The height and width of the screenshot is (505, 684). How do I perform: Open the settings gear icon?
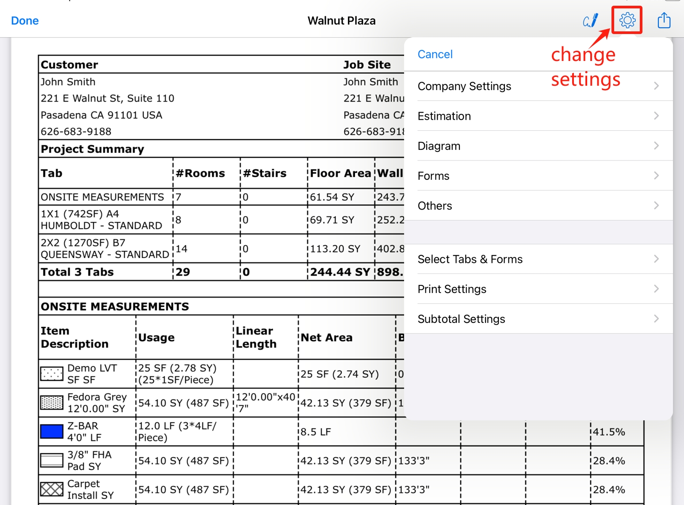pos(627,20)
